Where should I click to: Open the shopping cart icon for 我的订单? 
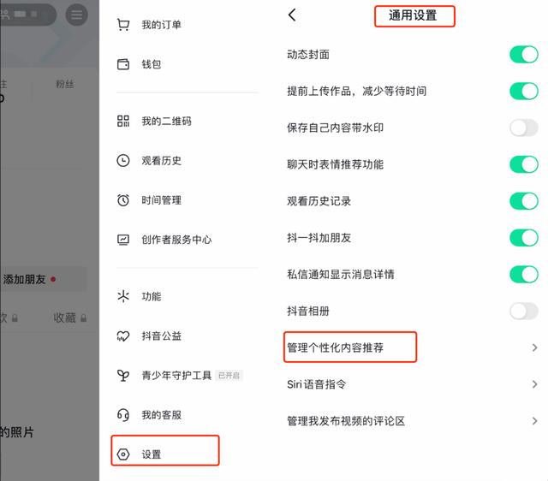tap(123, 25)
